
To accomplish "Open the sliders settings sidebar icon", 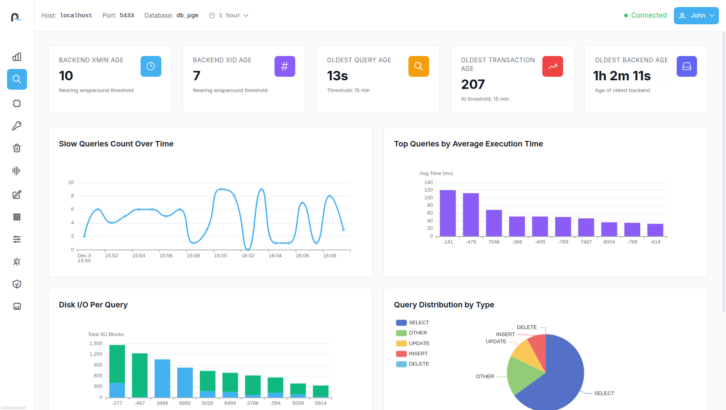I will pos(17,239).
